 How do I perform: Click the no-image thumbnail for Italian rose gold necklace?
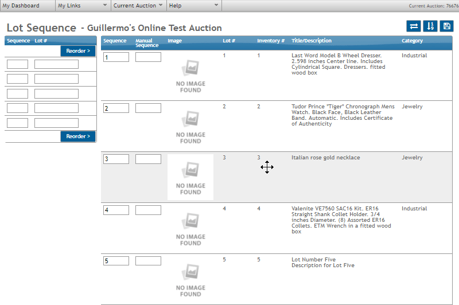pos(190,177)
